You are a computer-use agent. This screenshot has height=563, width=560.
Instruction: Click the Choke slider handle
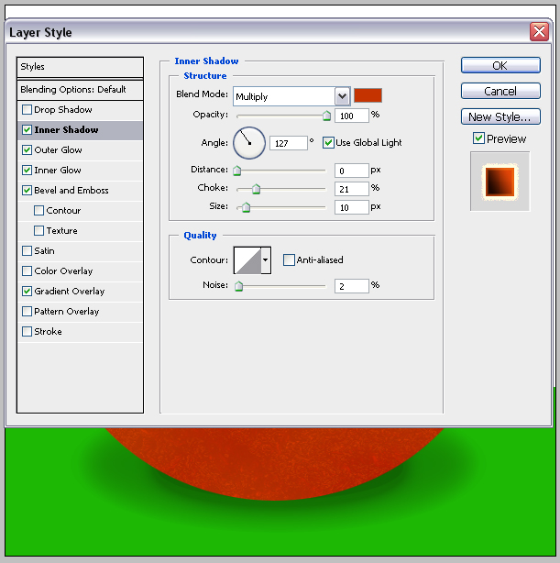pos(256,189)
